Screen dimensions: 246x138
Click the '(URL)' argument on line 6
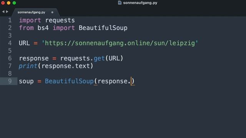coord(114,58)
